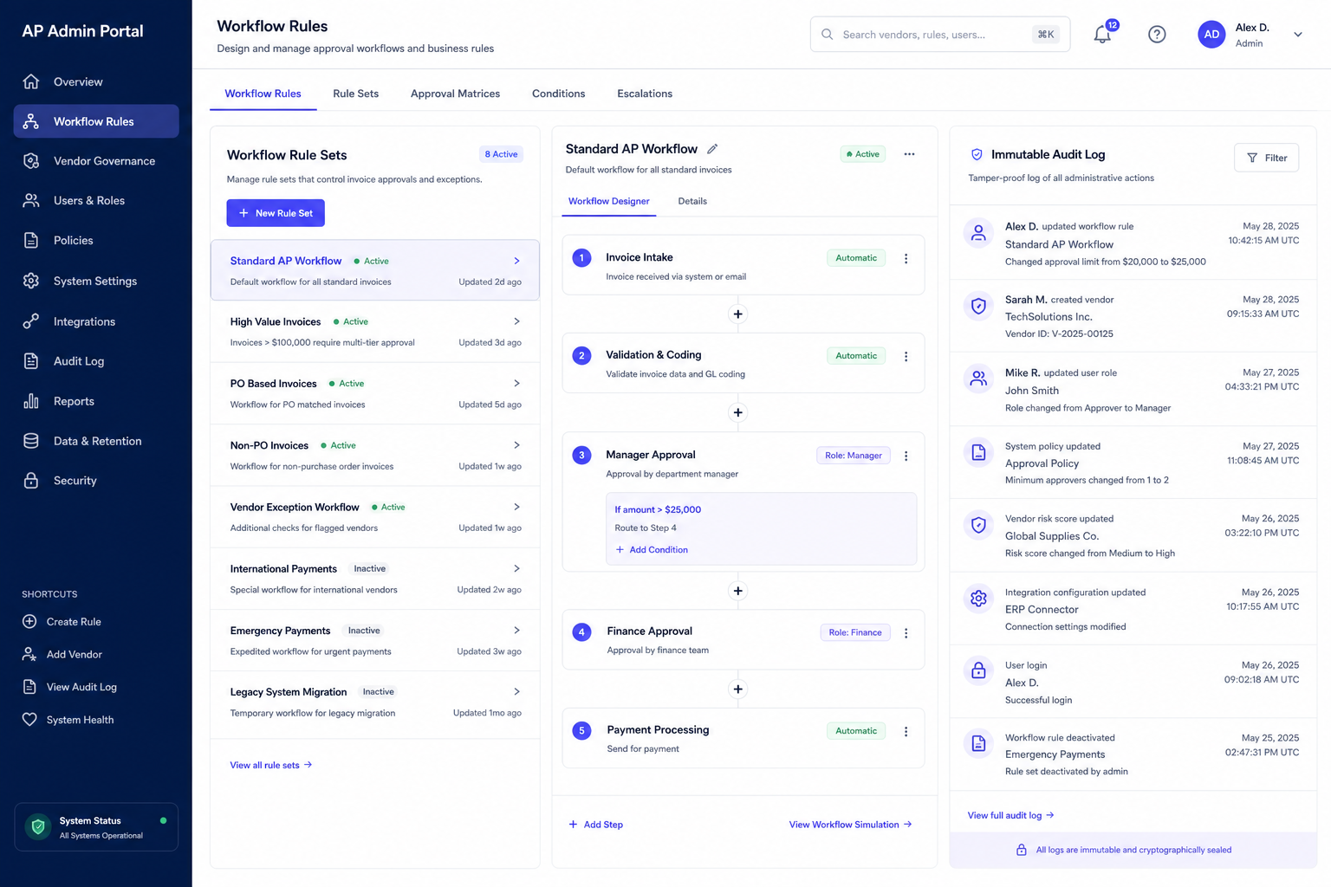Expand the Alex D. account dropdown chevron
This screenshot has width=1331, height=887.
1298,35
